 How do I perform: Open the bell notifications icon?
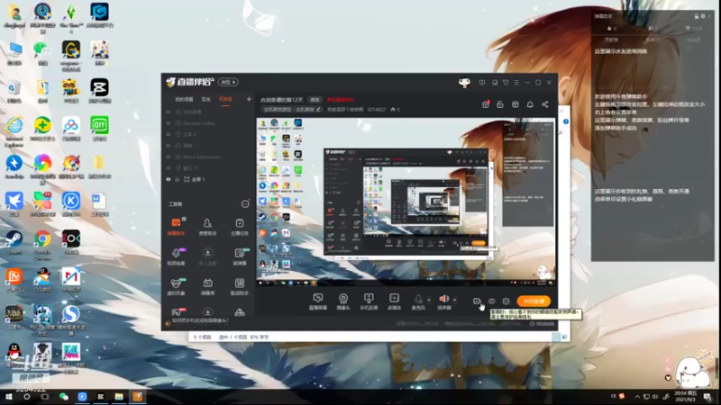(x=530, y=104)
